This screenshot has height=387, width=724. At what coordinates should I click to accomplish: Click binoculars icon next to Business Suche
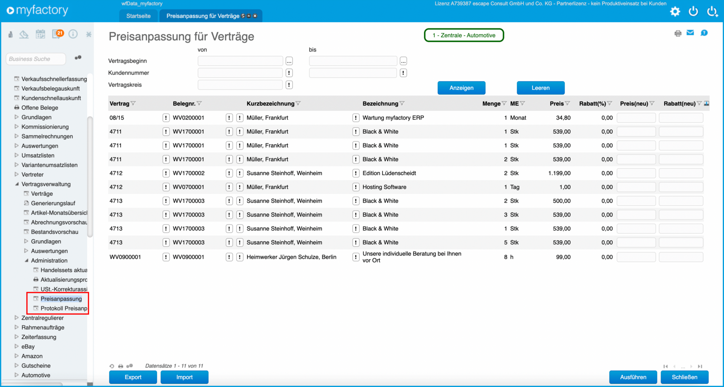pyautogui.click(x=78, y=58)
